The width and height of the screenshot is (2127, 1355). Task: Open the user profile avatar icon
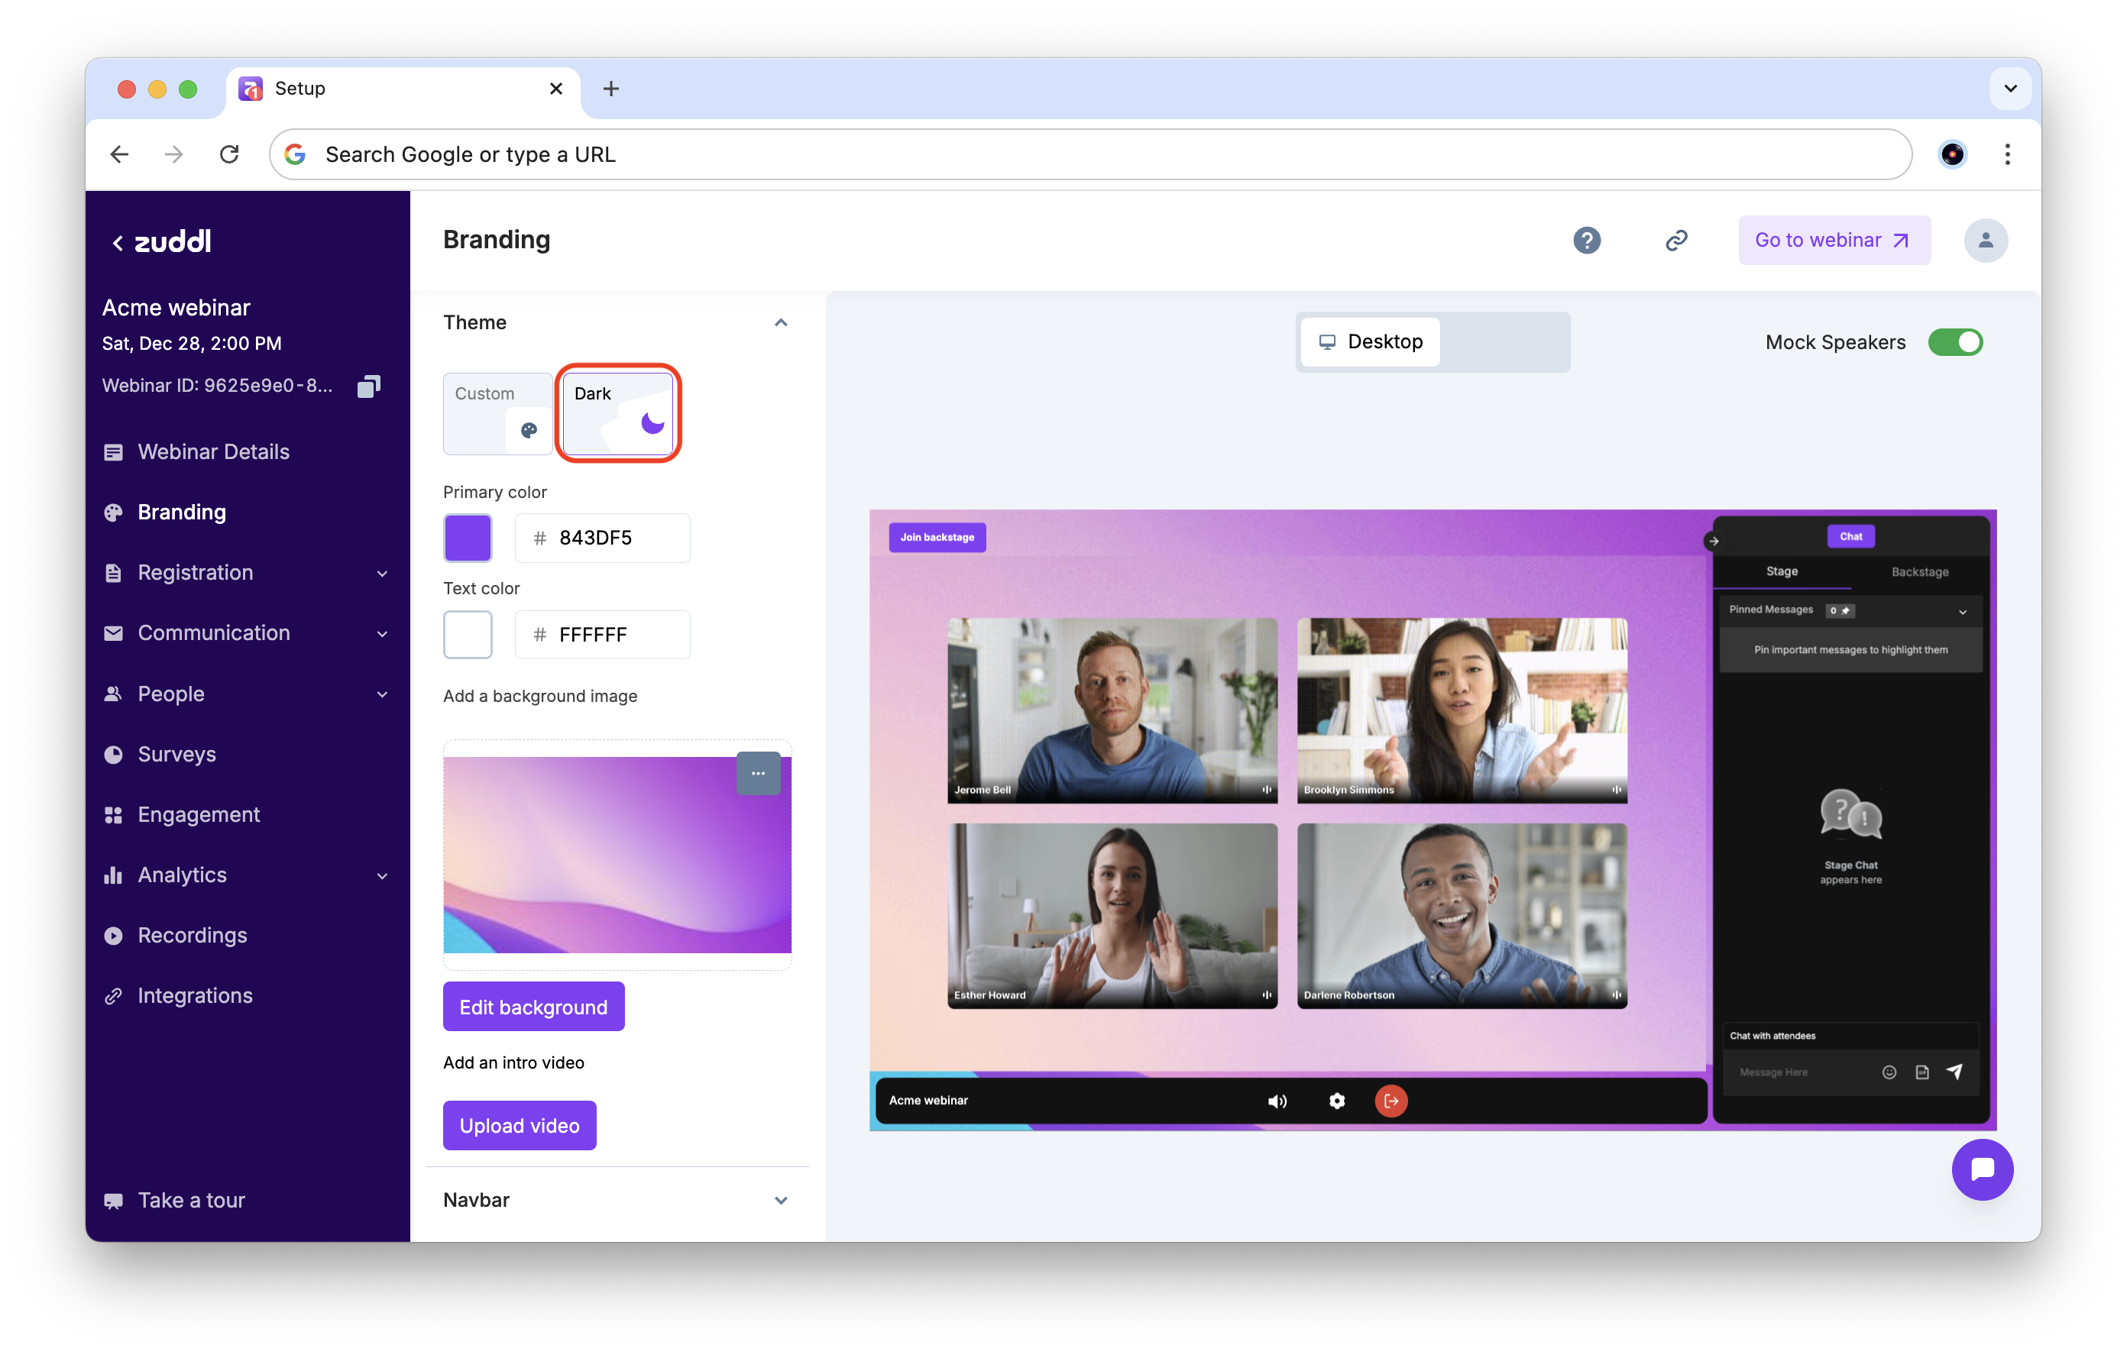1985,241
